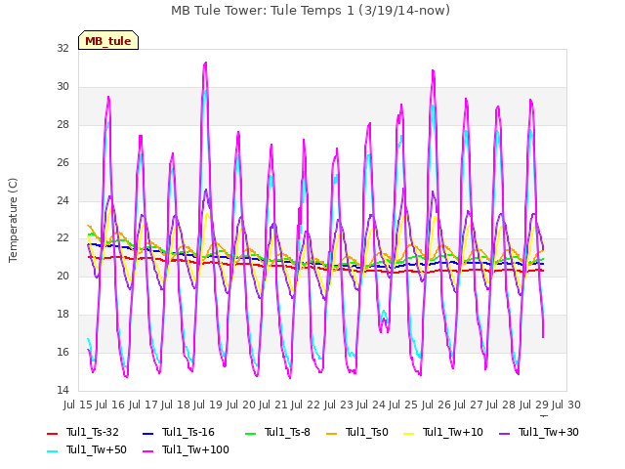Image resolution: width=625 pixels, height=469 pixels.
Task: Click the blue Tul1_Ts-16 legend swatch
Action: [x=147, y=433]
